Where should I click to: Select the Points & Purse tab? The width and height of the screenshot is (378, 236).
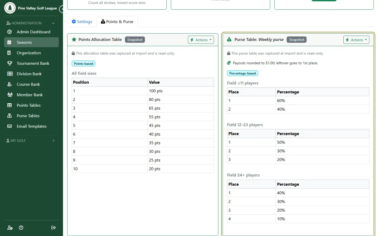tap(117, 22)
